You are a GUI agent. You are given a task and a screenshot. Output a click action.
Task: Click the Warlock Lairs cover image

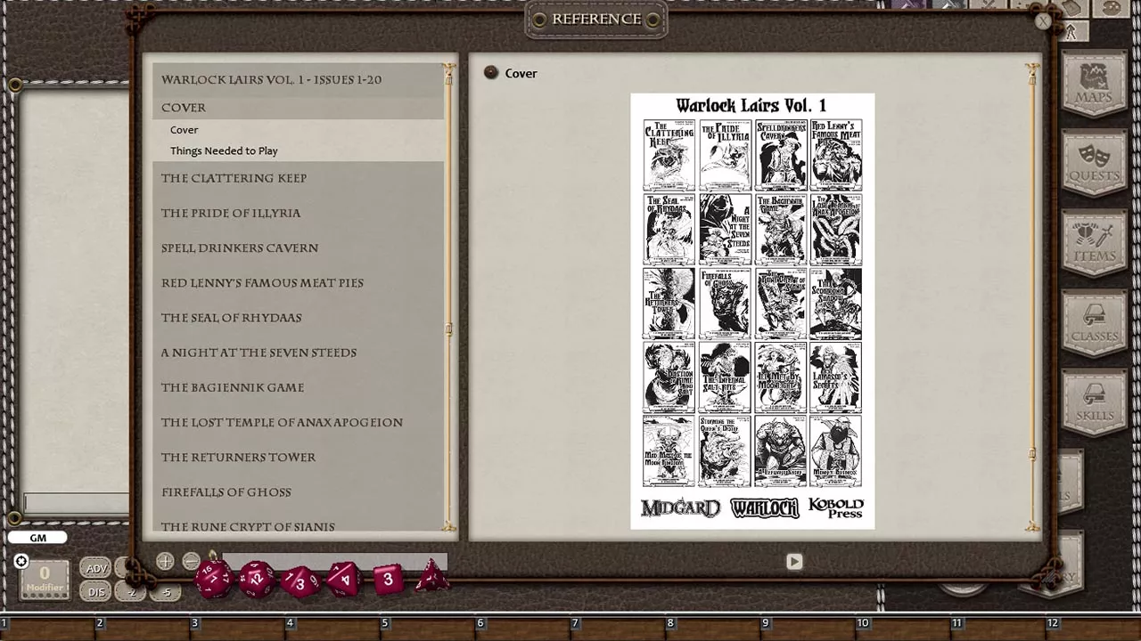(x=752, y=312)
